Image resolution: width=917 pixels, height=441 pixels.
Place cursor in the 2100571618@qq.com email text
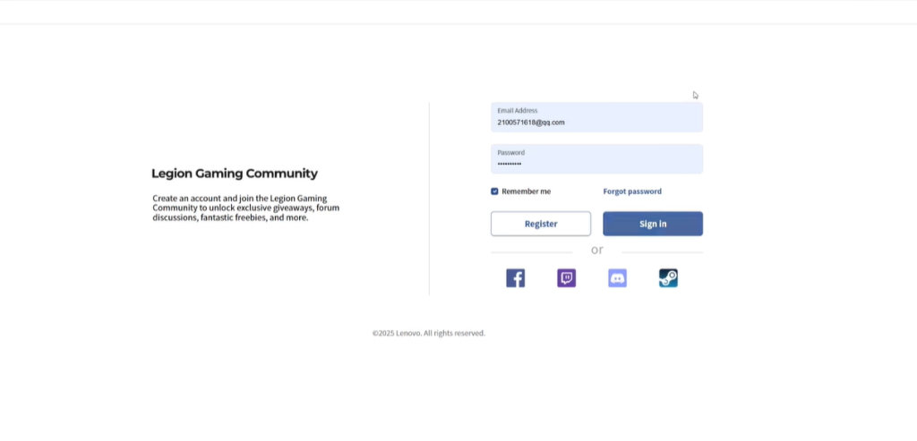[531, 123]
